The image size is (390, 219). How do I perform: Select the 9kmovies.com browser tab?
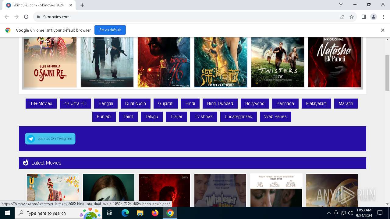pos(39,5)
